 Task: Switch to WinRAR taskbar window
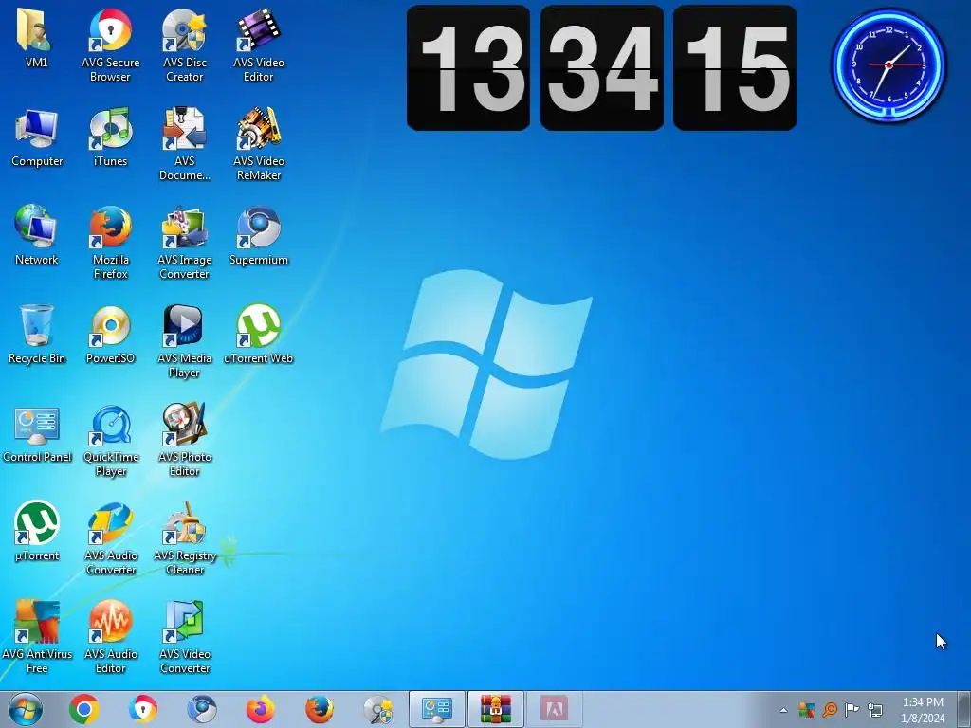(496, 709)
